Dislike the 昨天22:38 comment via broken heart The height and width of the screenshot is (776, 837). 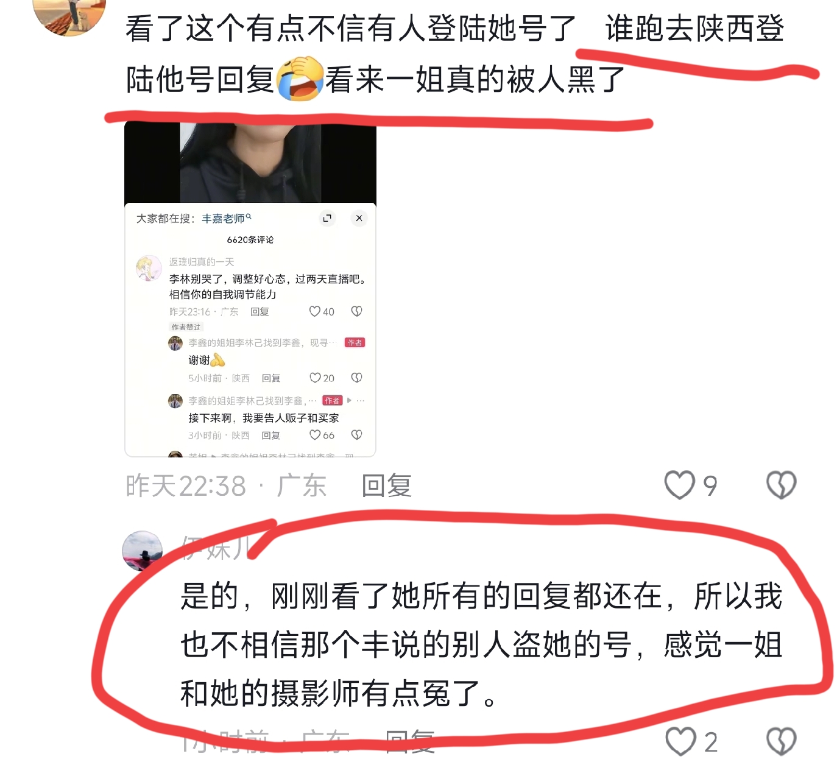click(781, 485)
